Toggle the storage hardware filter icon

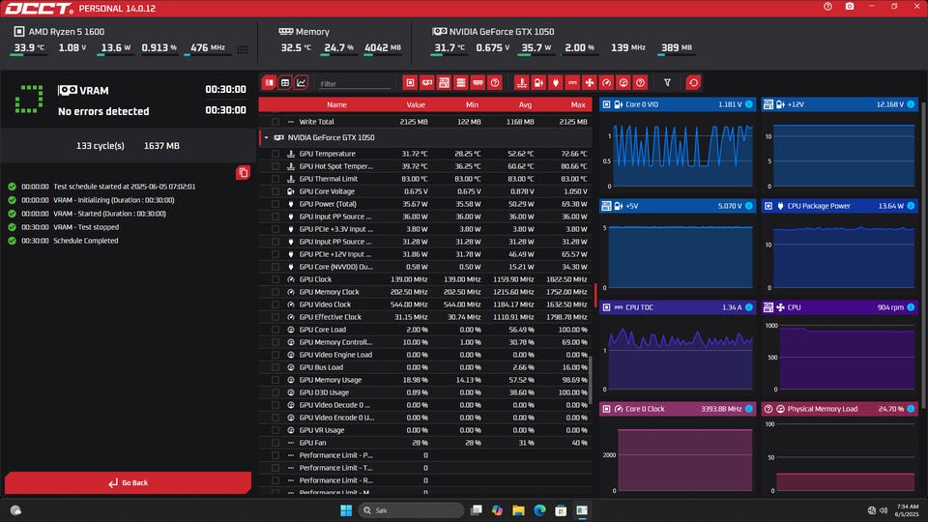(461, 83)
